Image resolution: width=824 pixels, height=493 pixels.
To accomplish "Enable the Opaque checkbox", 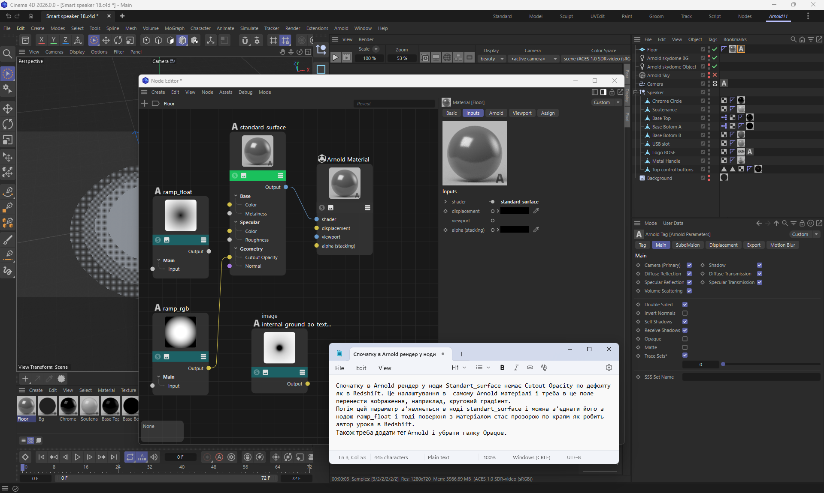I will 685,339.
